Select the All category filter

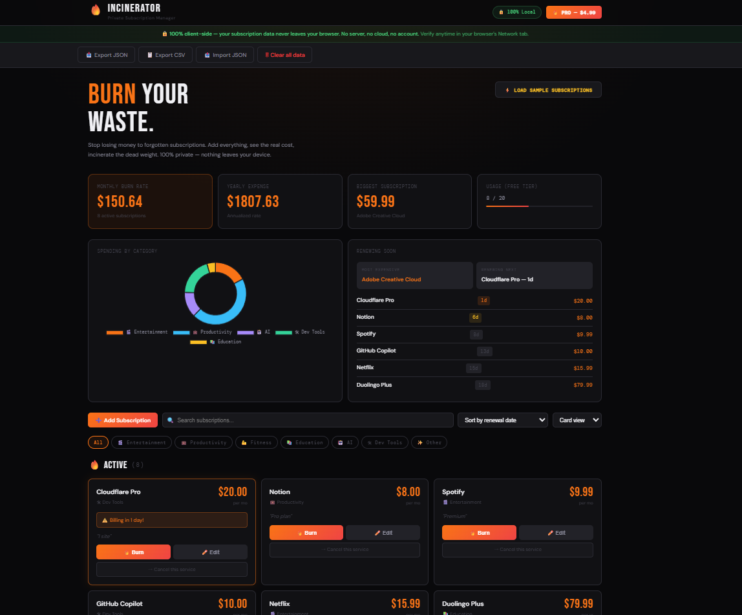pos(98,443)
